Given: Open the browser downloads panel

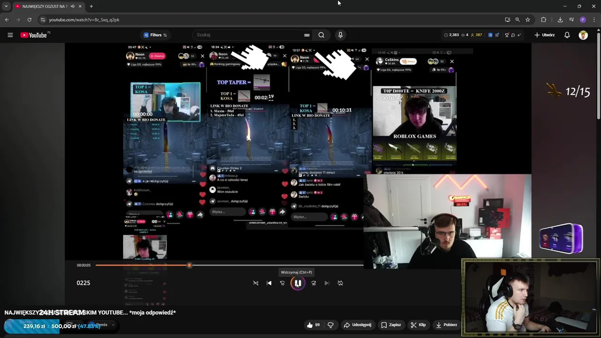Looking at the screenshot, I should (560, 20).
